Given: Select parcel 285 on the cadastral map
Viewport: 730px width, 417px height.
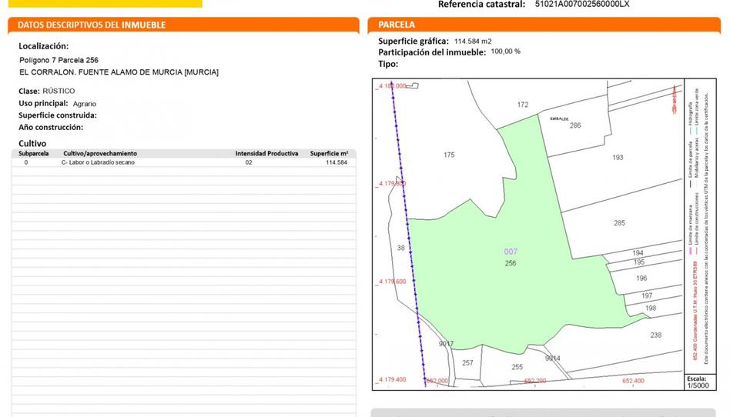Looking at the screenshot, I should tap(619, 223).
